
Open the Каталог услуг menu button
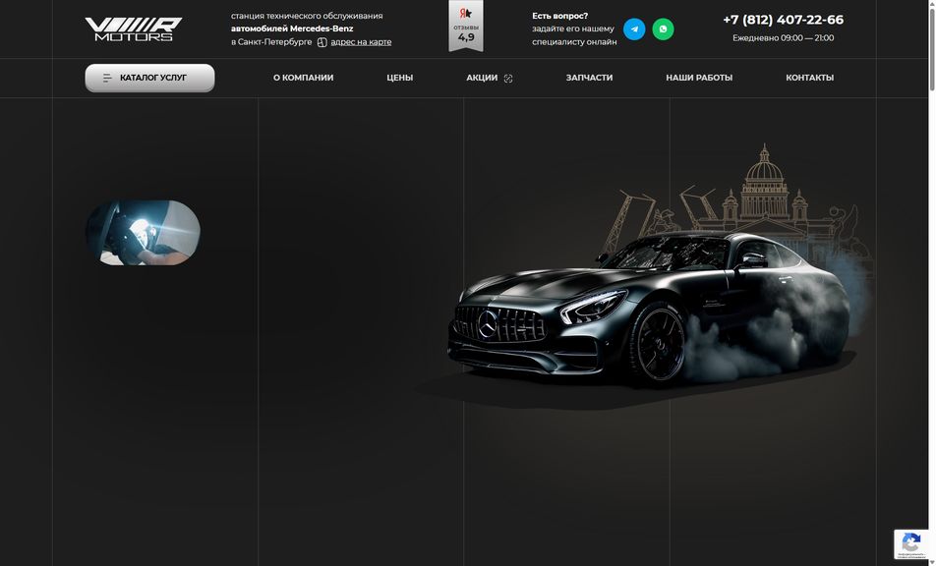point(149,79)
